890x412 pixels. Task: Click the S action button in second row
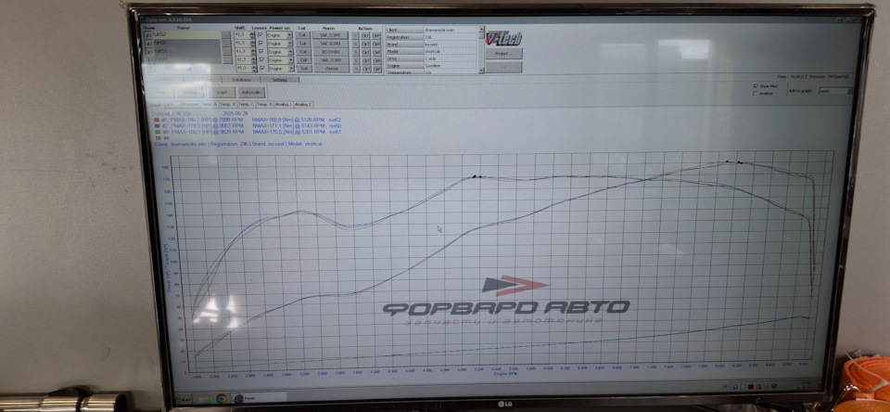tap(356, 44)
